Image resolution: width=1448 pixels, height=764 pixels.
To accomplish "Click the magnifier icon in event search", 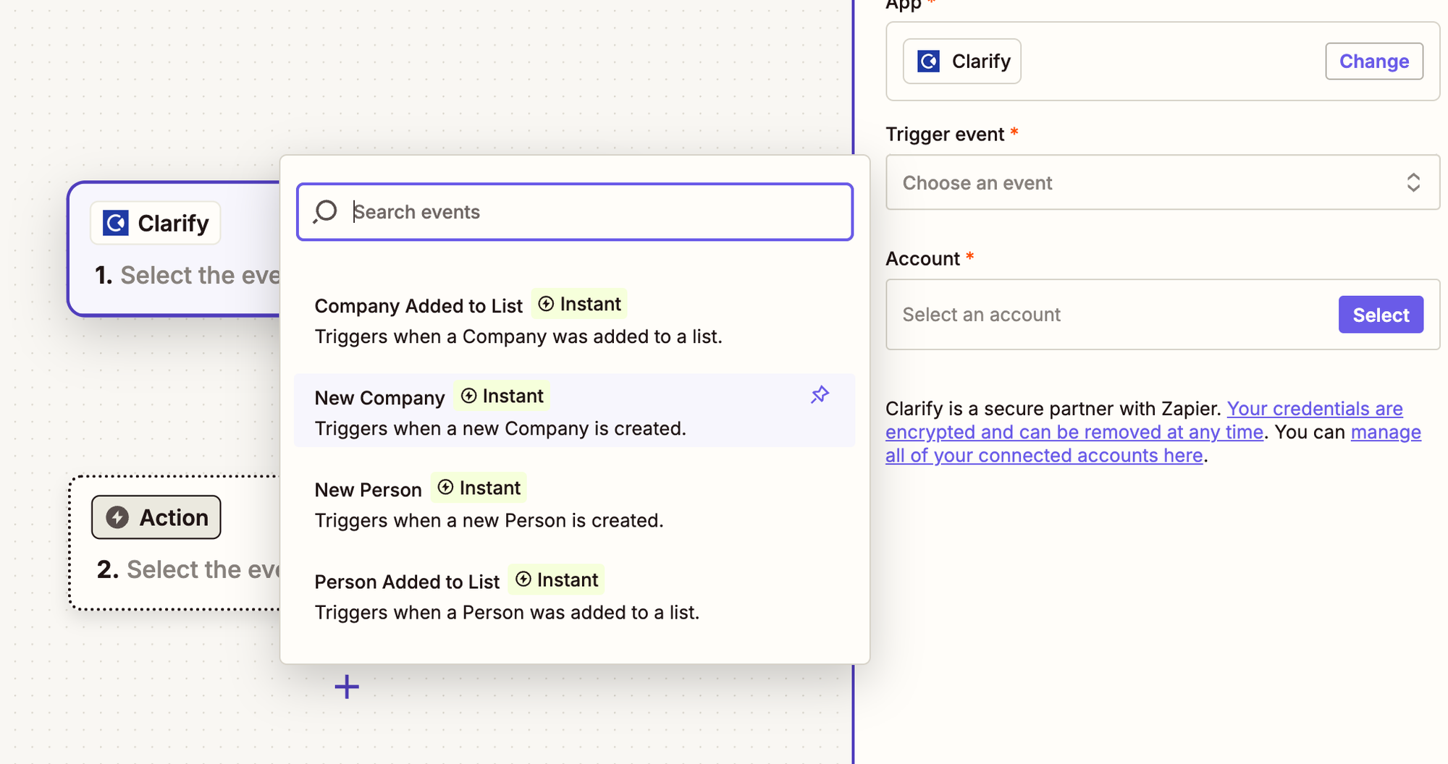I will click(x=325, y=211).
